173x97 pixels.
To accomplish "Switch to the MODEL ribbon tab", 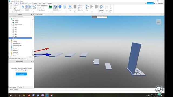I will click(x=35, y=3).
